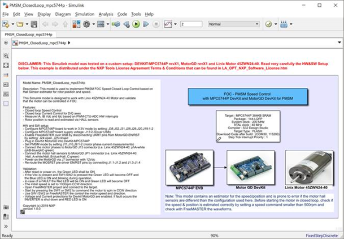The width and height of the screenshot is (344, 239).
Task: Click the small badge icon below Copyright text
Action: (23, 212)
